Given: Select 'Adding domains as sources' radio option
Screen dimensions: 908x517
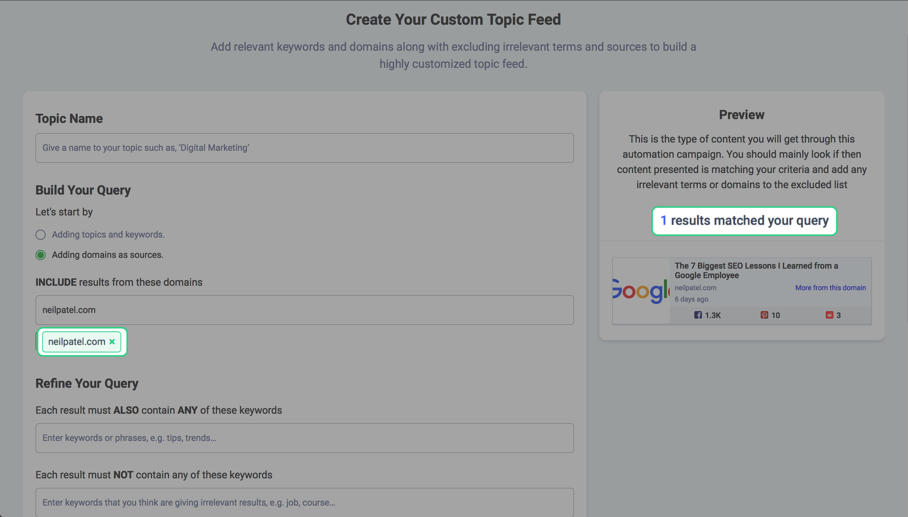Looking at the screenshot, I should pos(41,255).
